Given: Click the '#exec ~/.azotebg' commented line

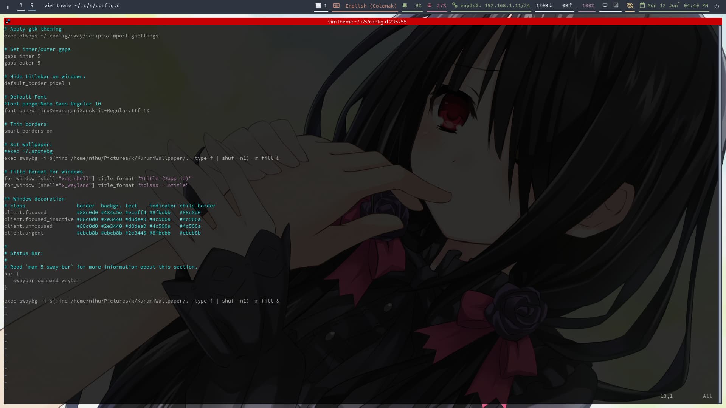Looking at the screenshot, I should (x=28, y=151).
